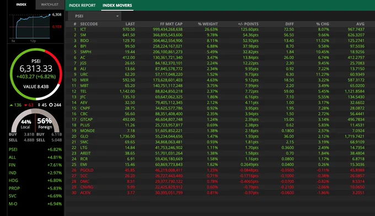The width and height of the screenshot is (375, 216).
Task: Select the FIN sector index row
Action: 35,165
